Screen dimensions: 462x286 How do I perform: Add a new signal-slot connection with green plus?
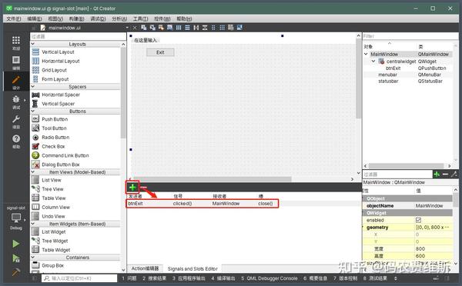[132, 187]
